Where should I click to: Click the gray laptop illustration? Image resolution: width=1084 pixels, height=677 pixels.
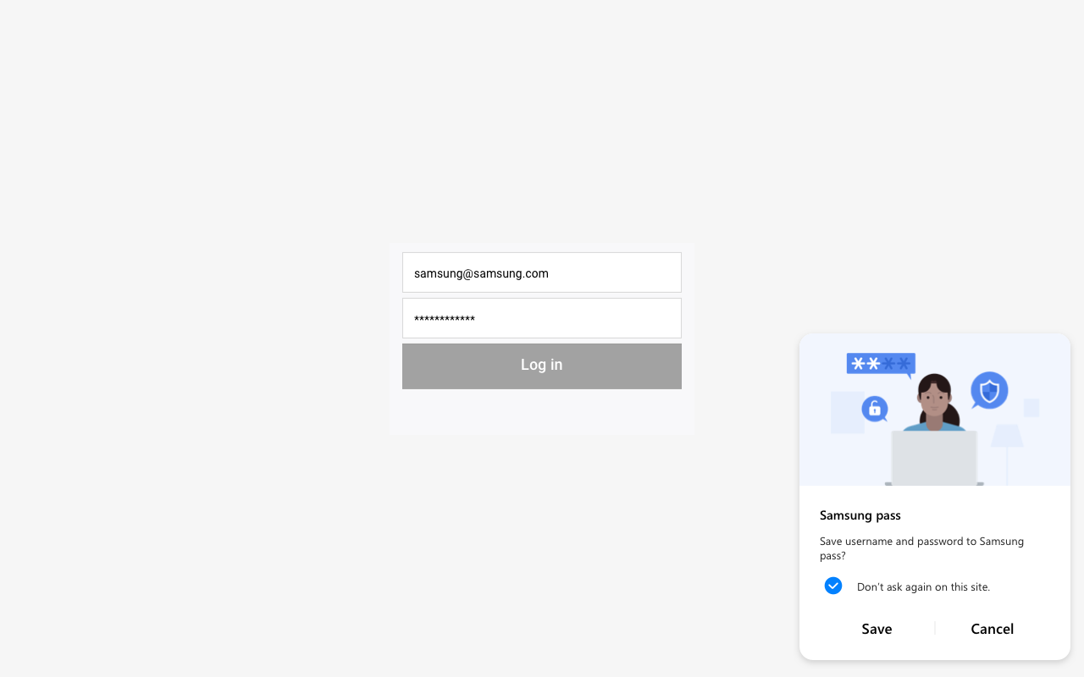934,458
